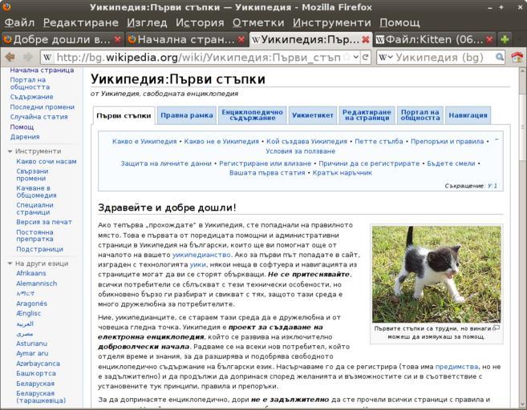This screenshot has width=527, height=410.
Task: Close the 'Добре дошли' tab
Action: point(118,38)
